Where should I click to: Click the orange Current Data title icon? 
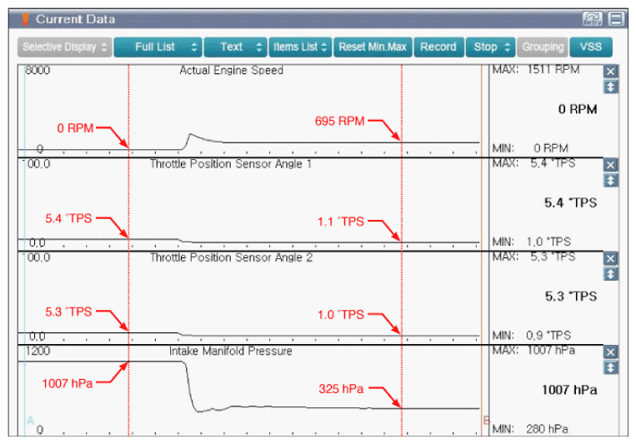(25, 19)
